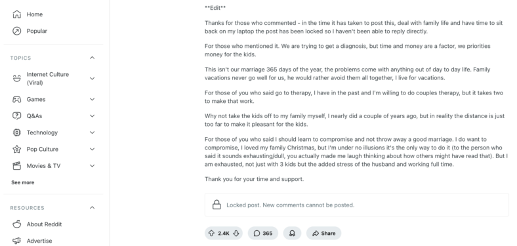Viewport: 517px width, 246px height.
Task: Open the Movies & TV topic menu
Action: pyautogui.click(x=93, y=165)
